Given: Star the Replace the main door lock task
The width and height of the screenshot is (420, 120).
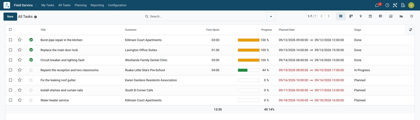Looking at the screenshot, I should point(20,50).
